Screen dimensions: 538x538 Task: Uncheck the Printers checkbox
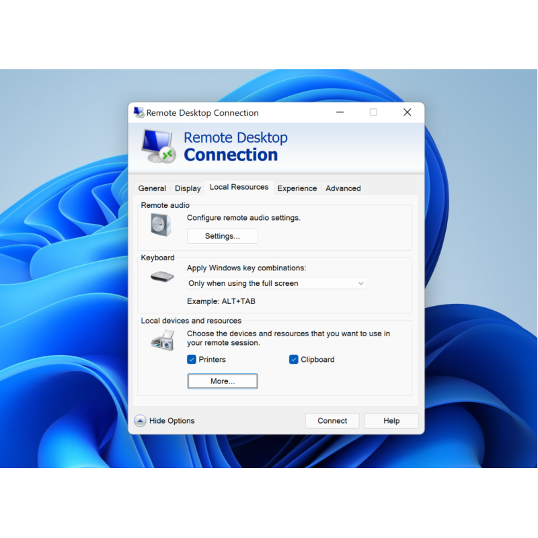point(192,360)
